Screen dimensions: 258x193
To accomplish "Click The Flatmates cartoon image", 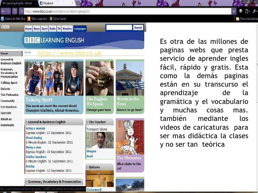I will pos(130,137).
